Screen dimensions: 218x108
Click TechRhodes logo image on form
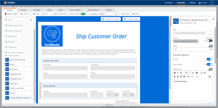52,36
